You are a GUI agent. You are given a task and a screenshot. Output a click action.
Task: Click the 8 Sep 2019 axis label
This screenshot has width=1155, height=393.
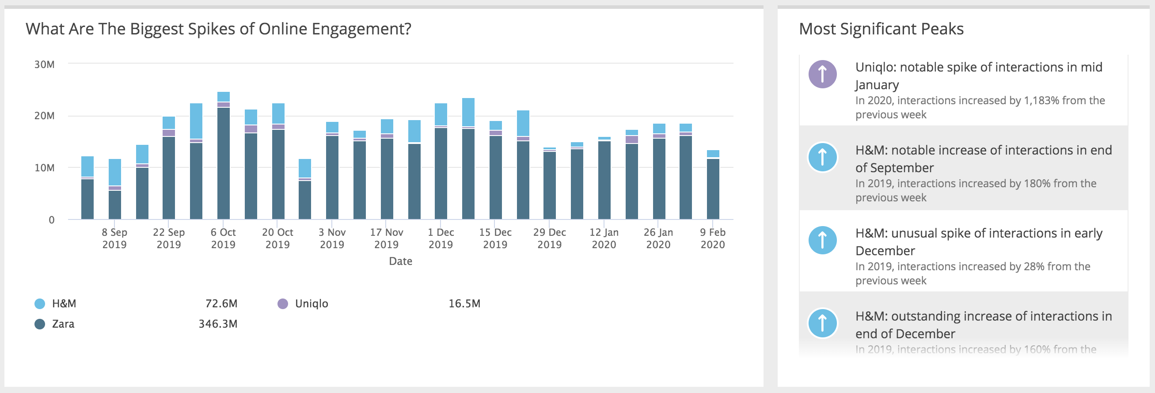click(114, 238)
